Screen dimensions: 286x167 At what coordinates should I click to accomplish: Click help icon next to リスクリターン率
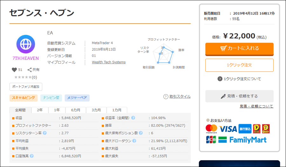click(45, 133)
